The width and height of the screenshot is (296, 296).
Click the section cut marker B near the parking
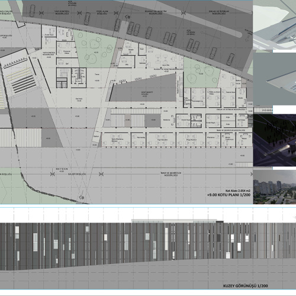tap(127, 17)
